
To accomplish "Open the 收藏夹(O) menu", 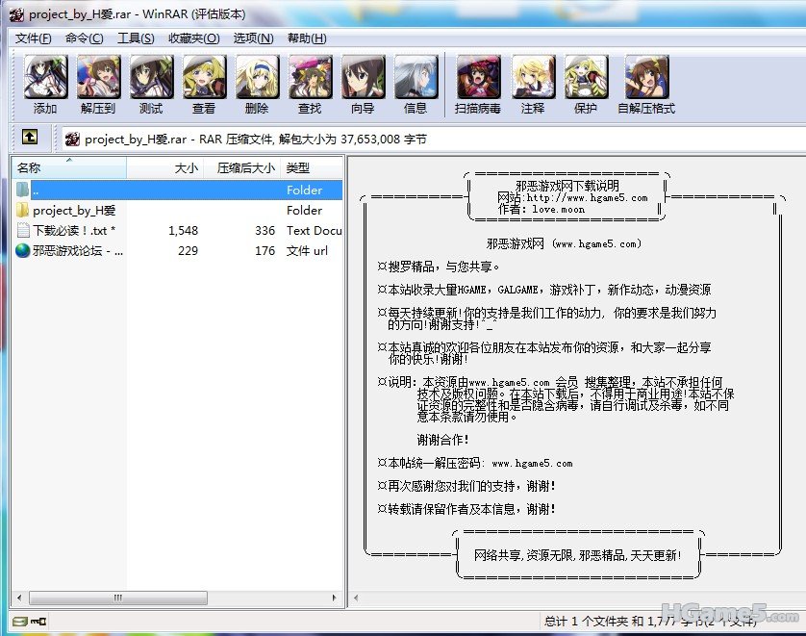I will tap(193, 38).
